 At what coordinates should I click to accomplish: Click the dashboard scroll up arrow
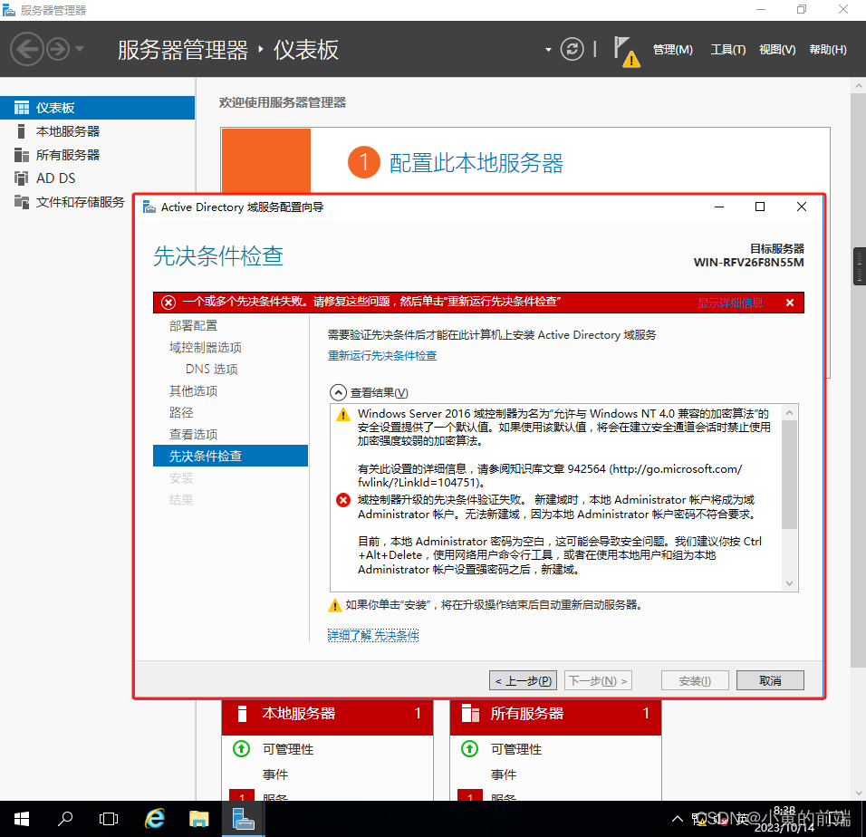pos(858,85)
